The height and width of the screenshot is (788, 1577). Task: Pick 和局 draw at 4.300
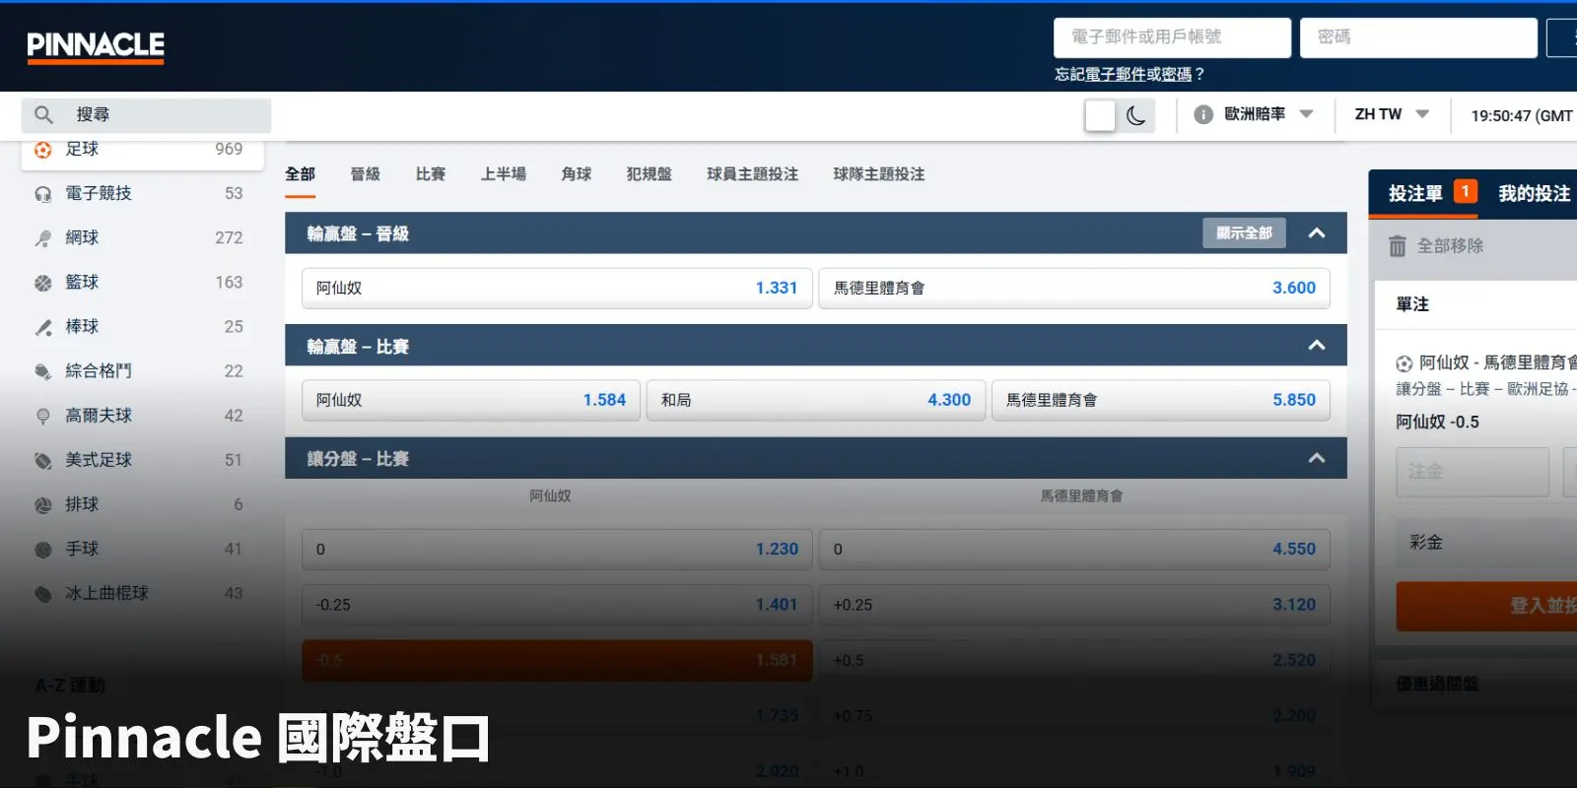click(x=816, y=400)
